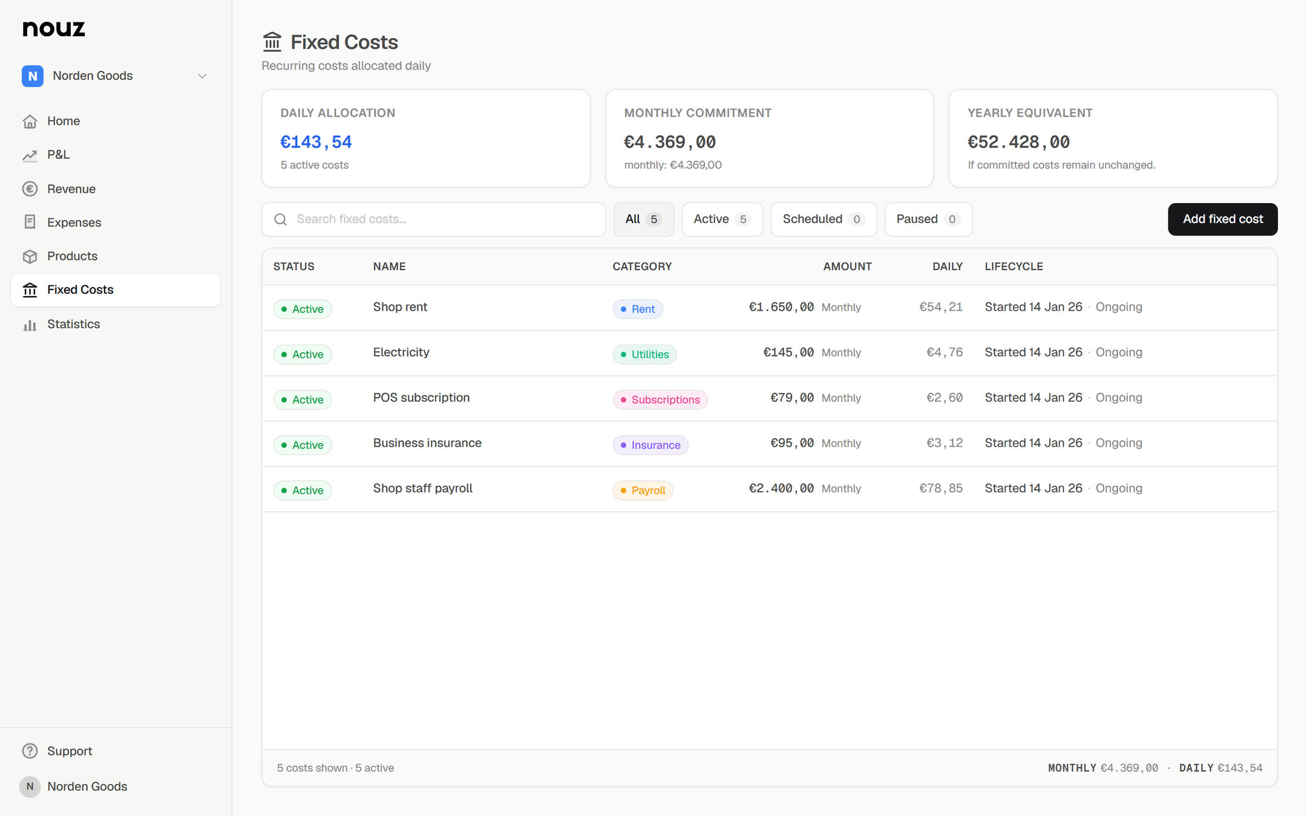Viewport: 1307px width, 816px height.
Task: Open the Statistics page
Action: point(116,325)
